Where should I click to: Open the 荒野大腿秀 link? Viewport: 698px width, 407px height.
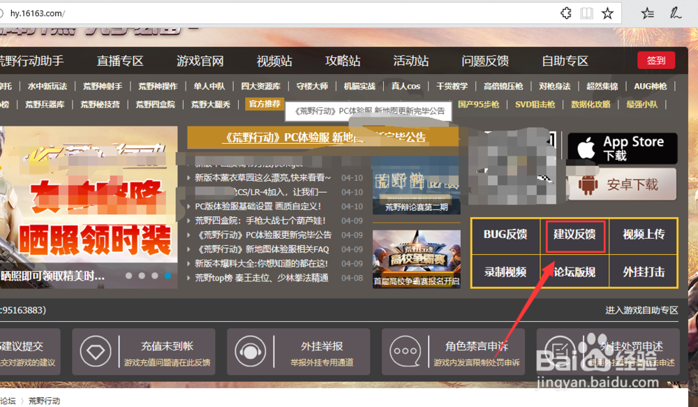click(211, 104)
